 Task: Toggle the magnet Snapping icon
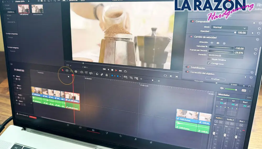coord(97,74)
